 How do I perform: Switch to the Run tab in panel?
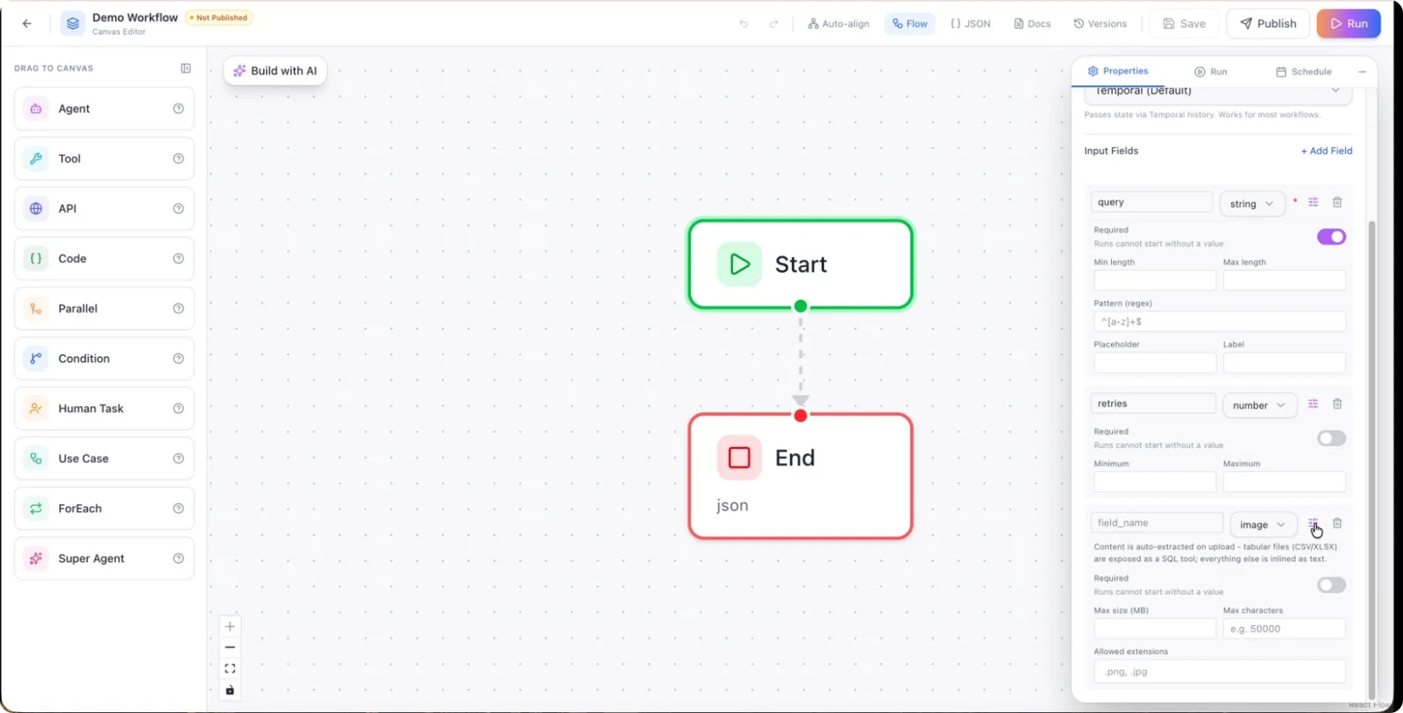click(x=1211, y=72)
